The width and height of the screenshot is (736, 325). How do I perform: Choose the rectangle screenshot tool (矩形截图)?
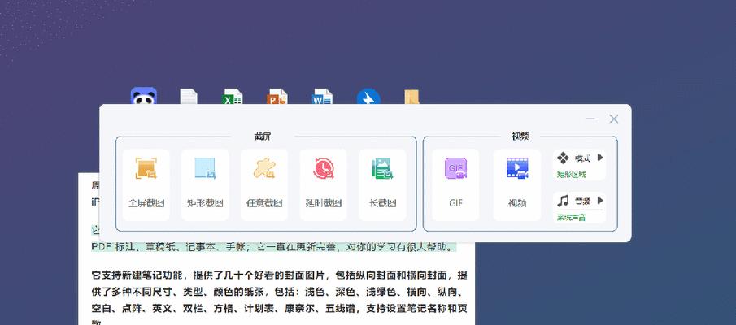tap(205, 184)
